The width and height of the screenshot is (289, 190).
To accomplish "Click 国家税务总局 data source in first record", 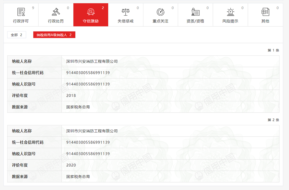I will [78, 107].
